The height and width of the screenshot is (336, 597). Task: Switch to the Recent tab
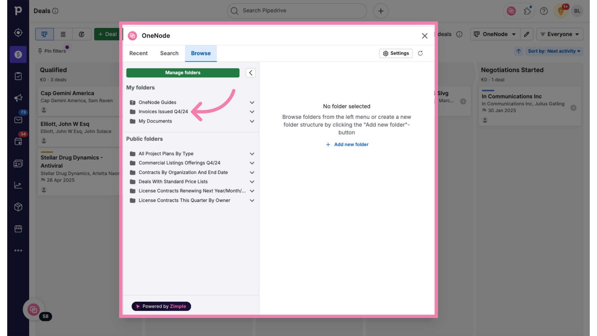click(138, 53)
